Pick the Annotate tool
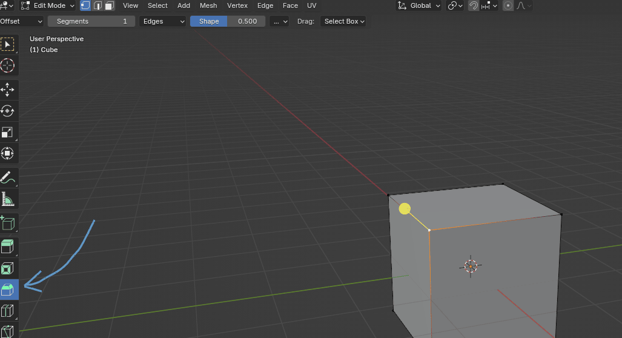The height and width of the screenshot is (338, 622). (8, 177)
